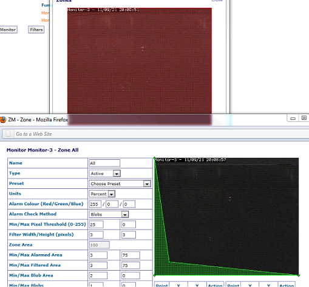Click the top-left green zone polygon point
This screenshot has height=287, width=309.
point(155,158)
